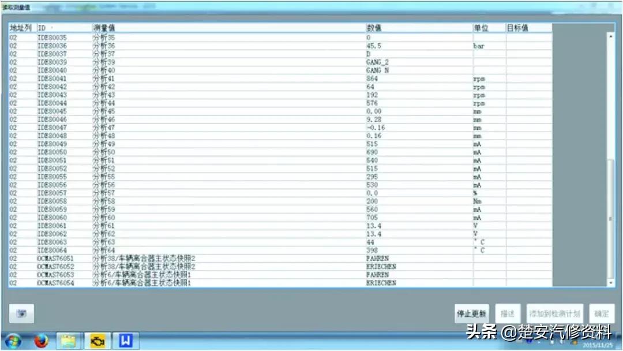The image size is (623, 351).
Task: Select the IDE80037 分析37 row
Action: coord(280,54)
